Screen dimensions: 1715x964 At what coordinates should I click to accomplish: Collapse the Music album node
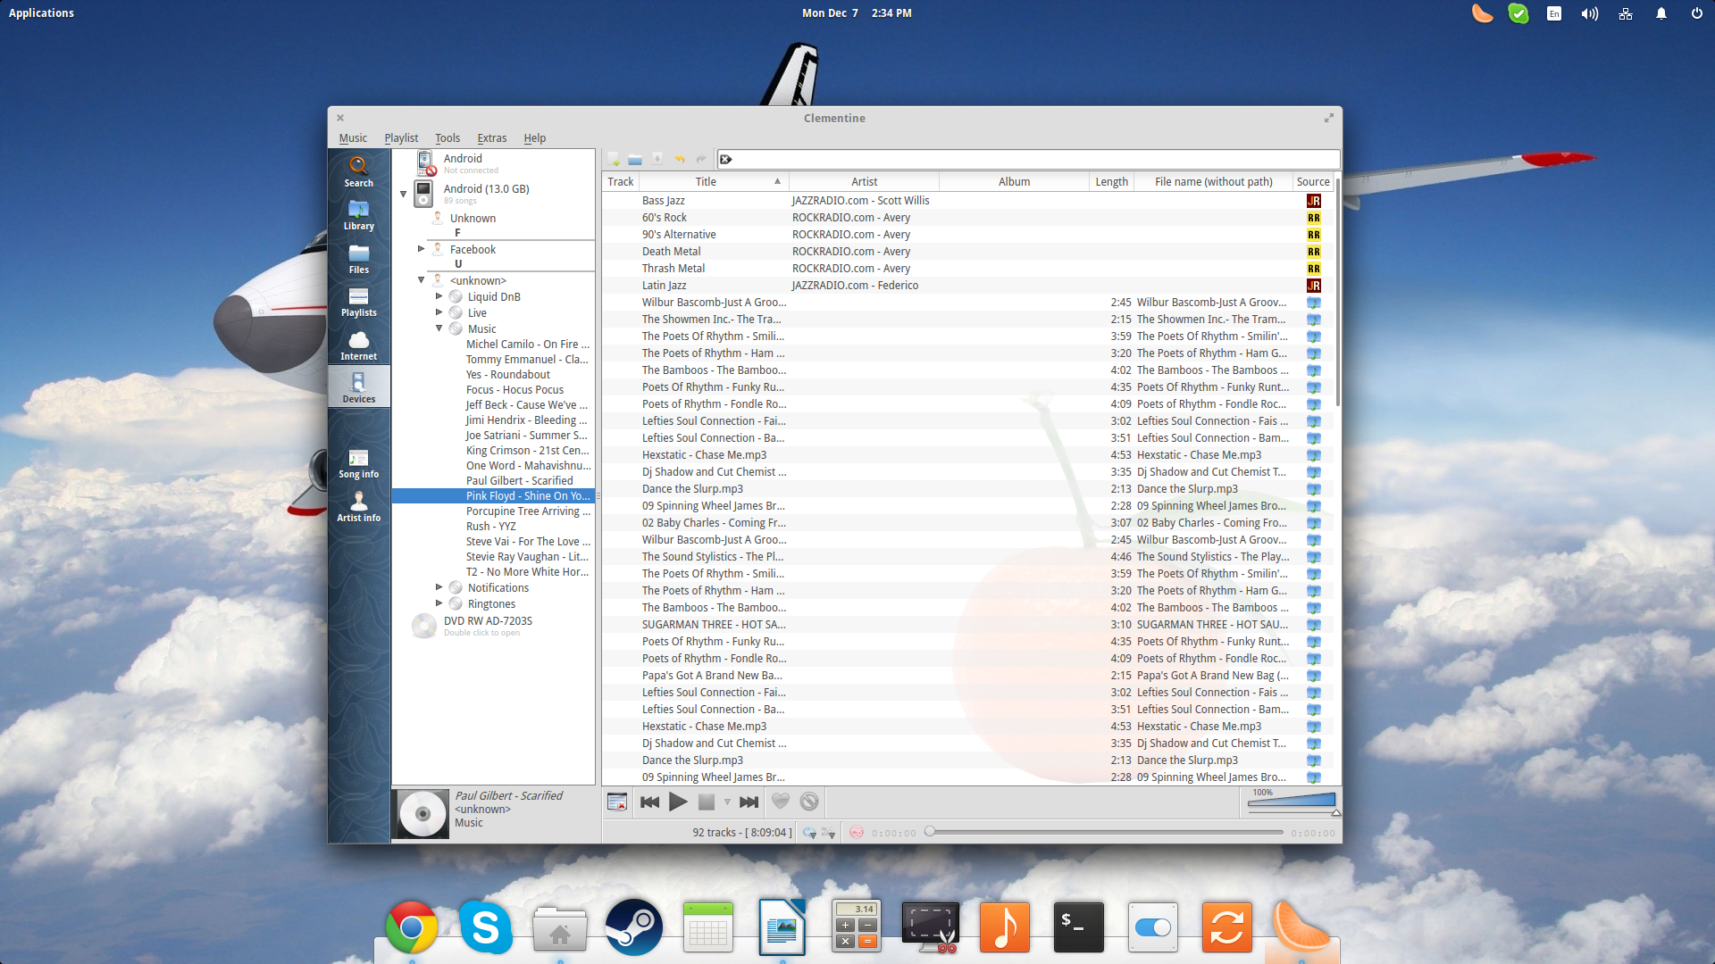click(439, 328)
